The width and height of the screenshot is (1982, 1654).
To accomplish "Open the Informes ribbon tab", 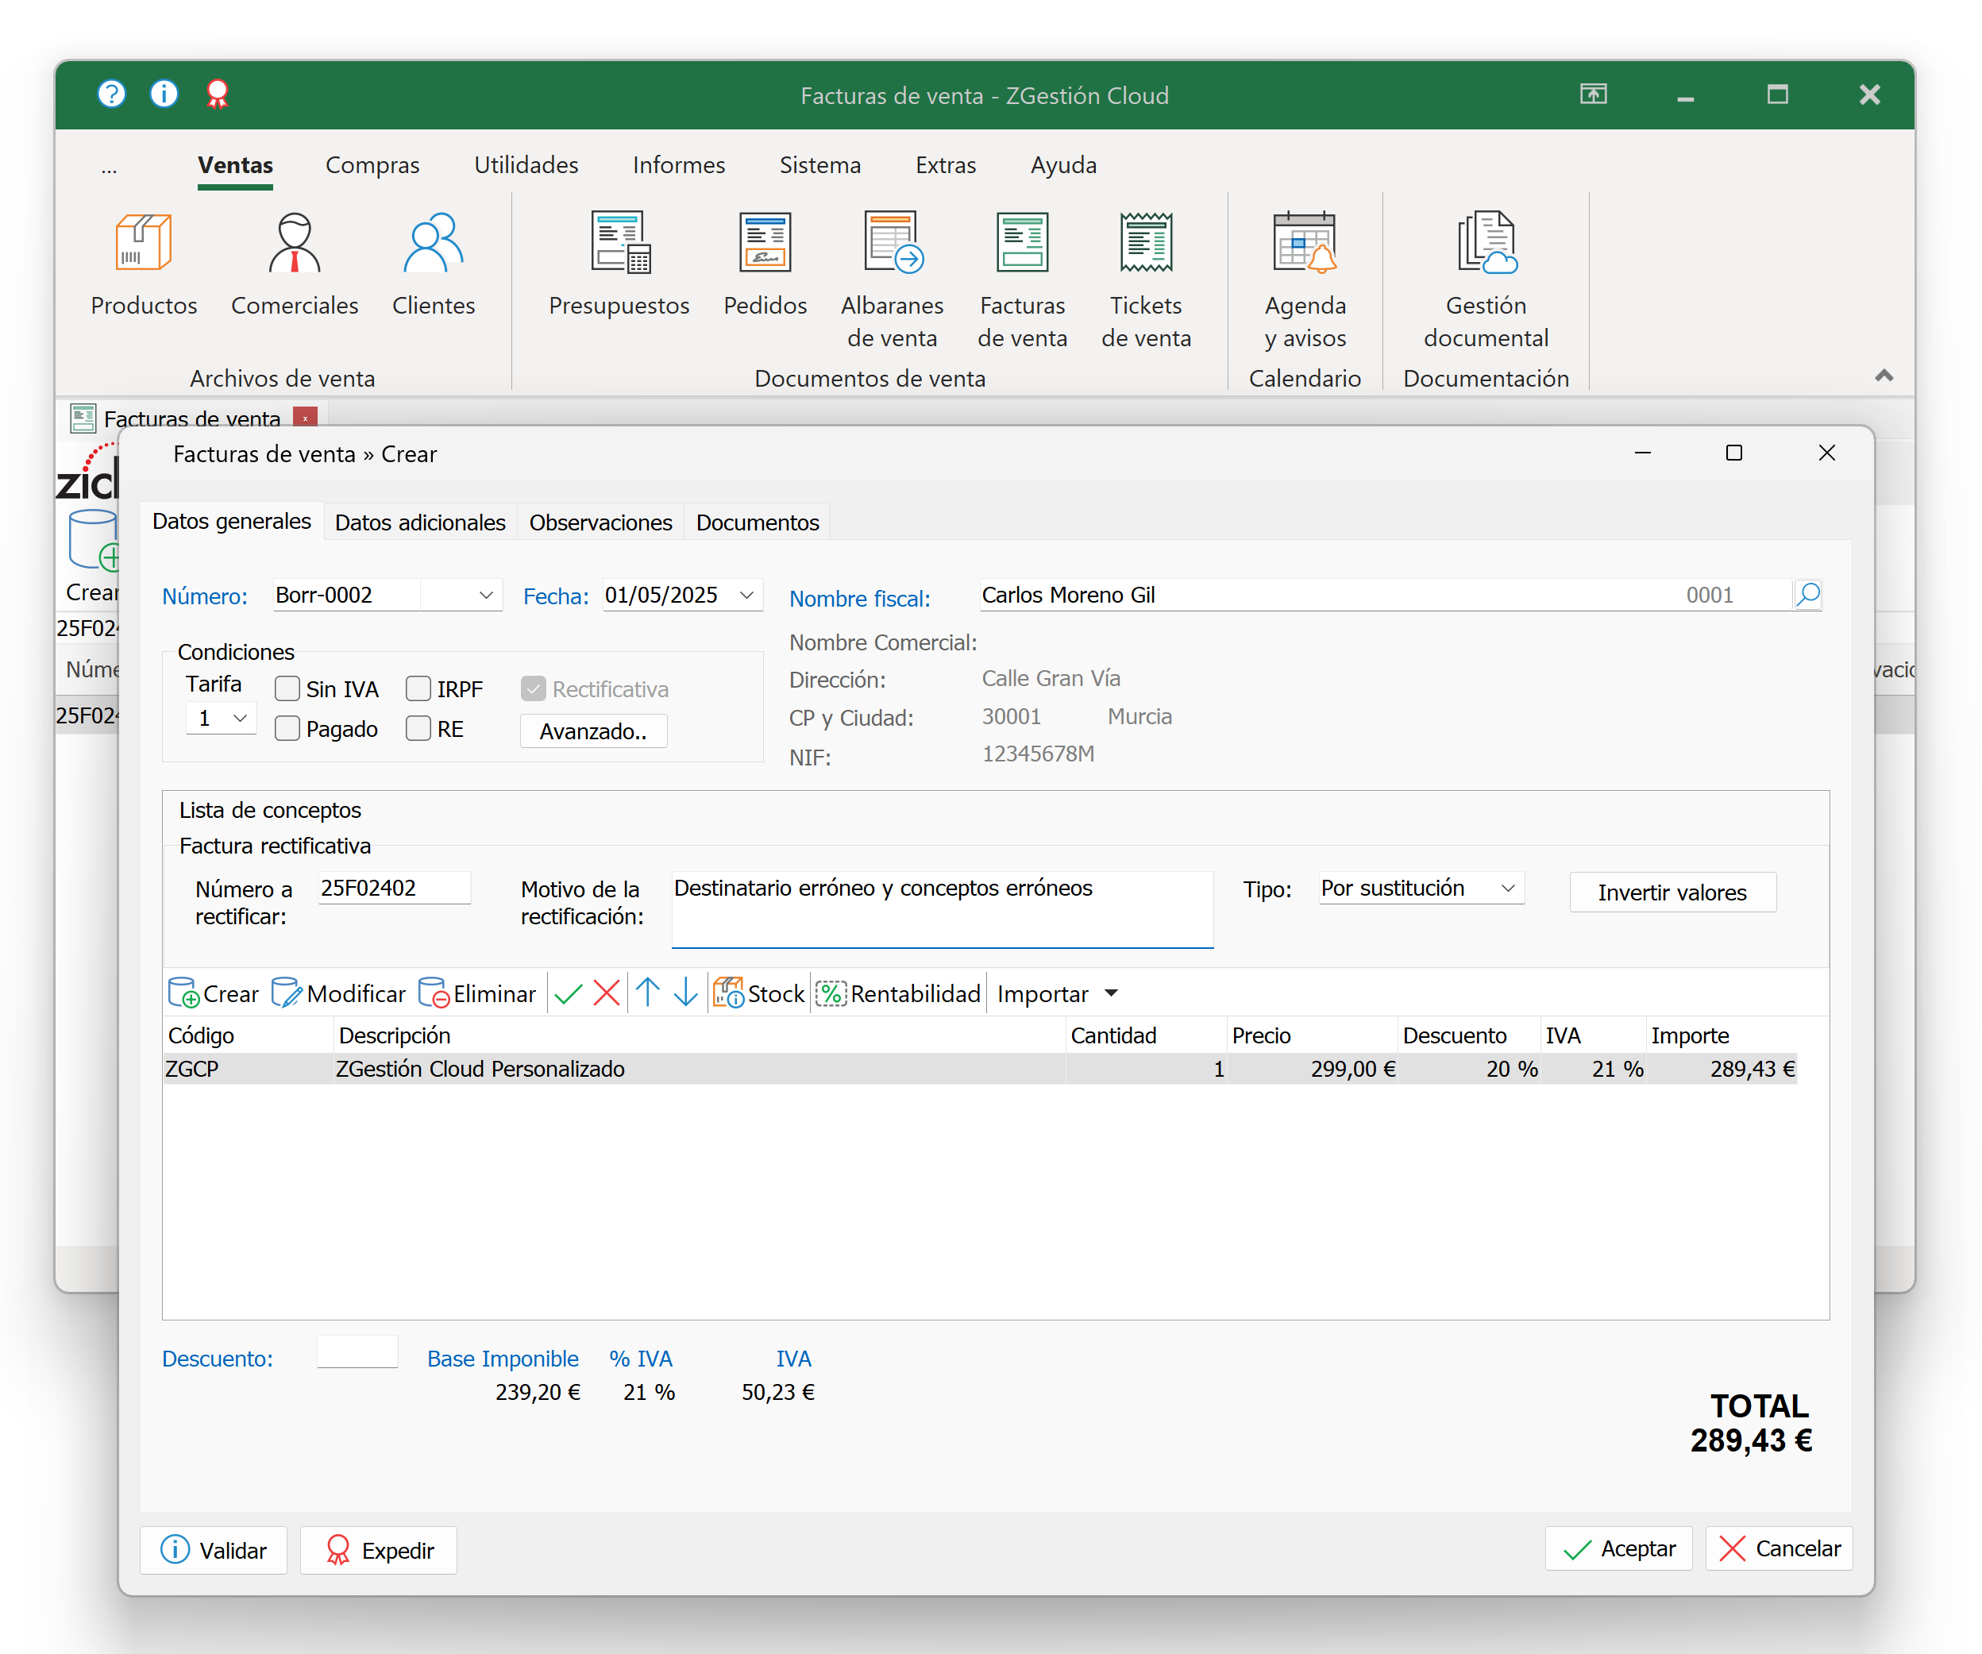I will [679, 165].
